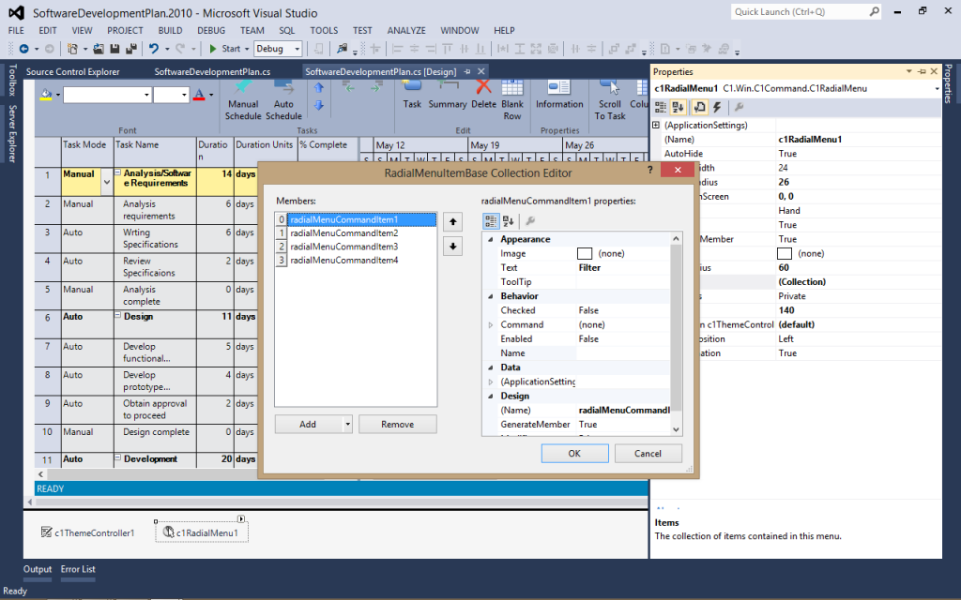Click the Events lightning bolt icon
961x600 pixels.
(716, 107)
